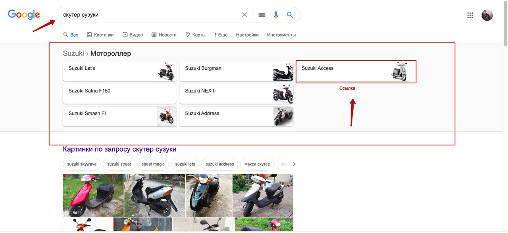This screenshot has height=233, width=508.
Task: Click the Google logo
Action: pyautogui.click(x=24, y=15)
